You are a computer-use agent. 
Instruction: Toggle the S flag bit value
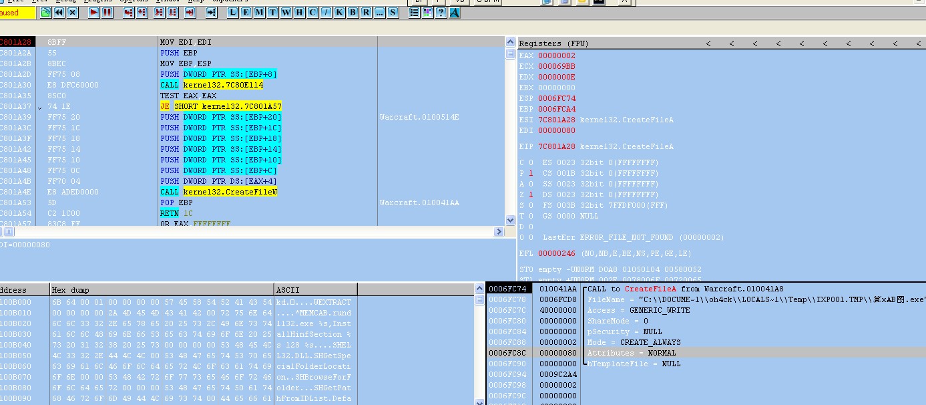point(531,205)
